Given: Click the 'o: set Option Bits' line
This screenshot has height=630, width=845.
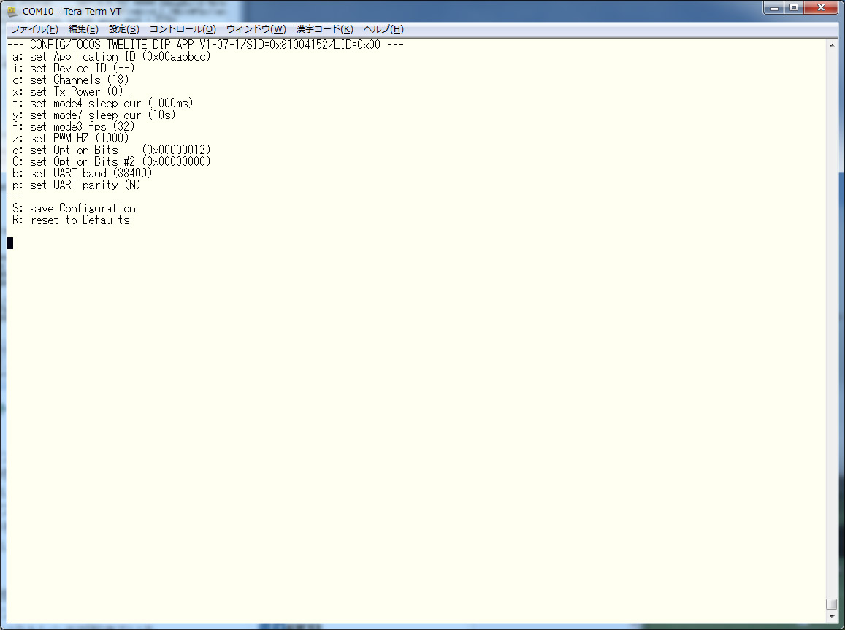Looking at the screenshot, I should pyautogui.click(x=111, y=150).
